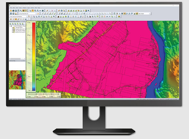Click the Overview Map thumbnail
Viewport: 189px width, 139px height.
[x=17, y=80]
